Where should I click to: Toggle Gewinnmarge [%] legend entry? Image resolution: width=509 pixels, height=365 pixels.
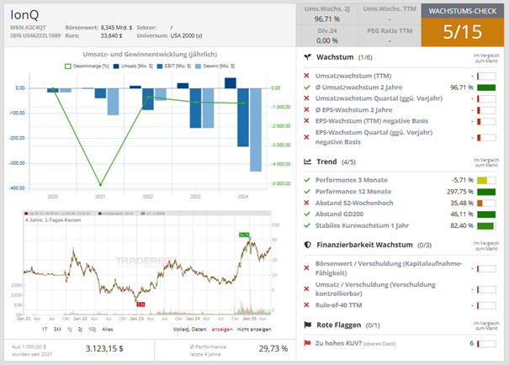pyautogui.click(x=87, y=66)
